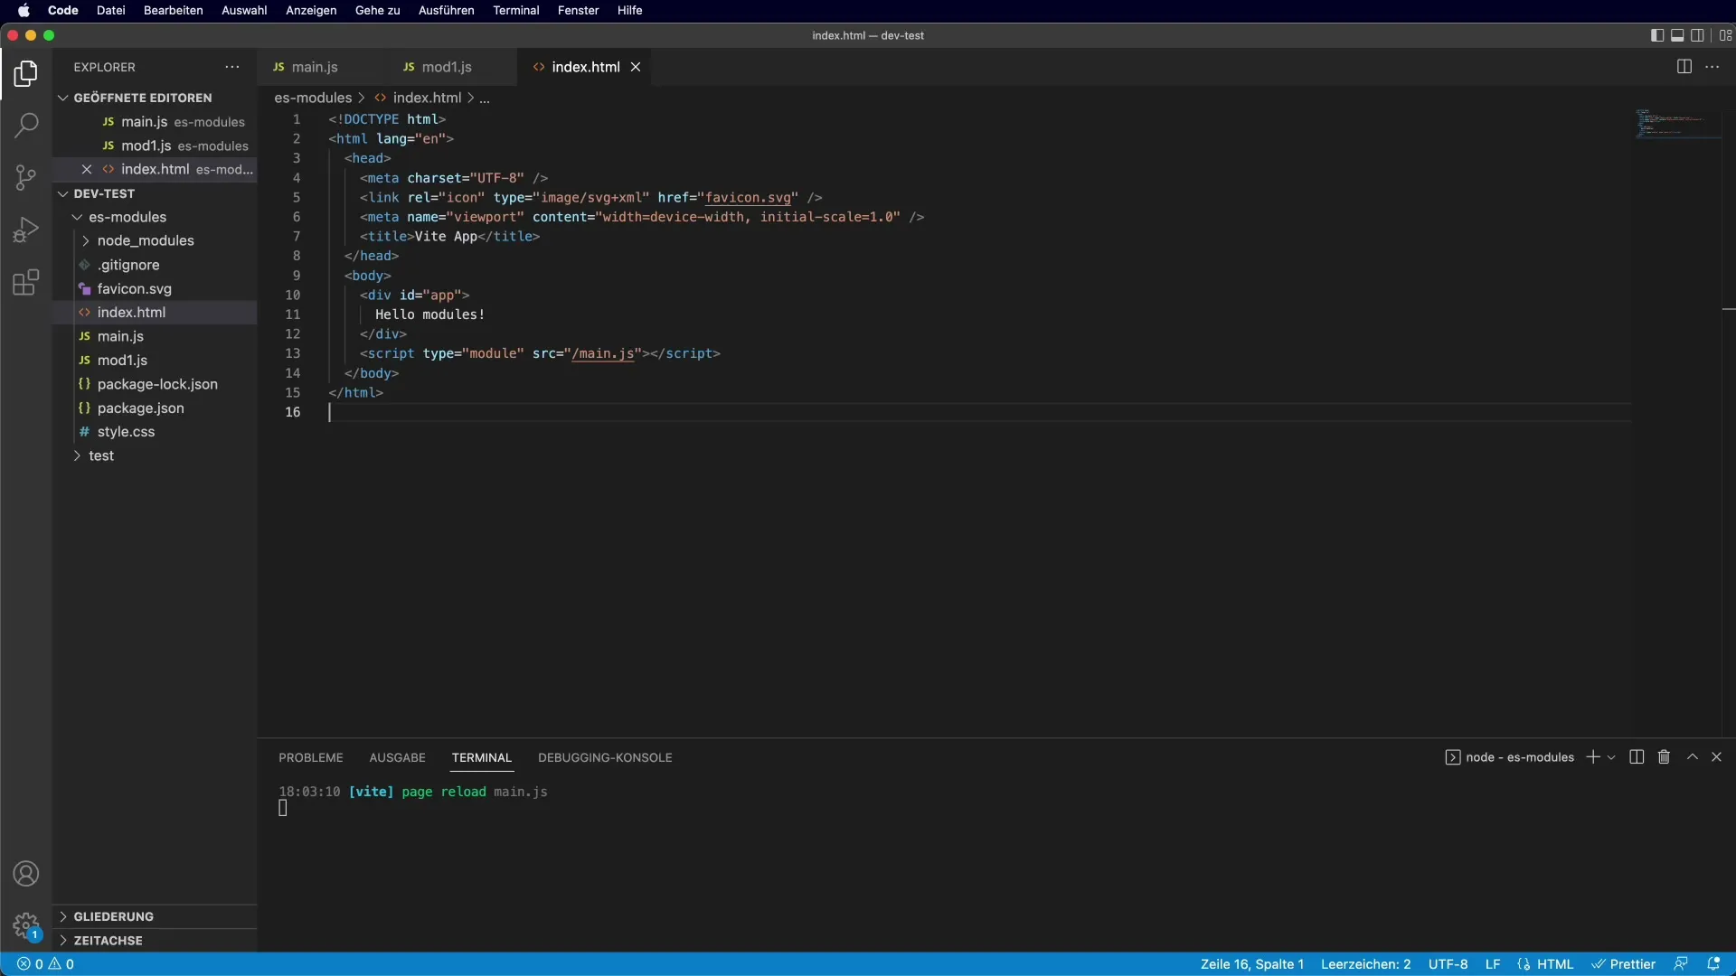The image size is (1736, 976).
Task: Open the customize layout icon
Action: click(1725, 35)
